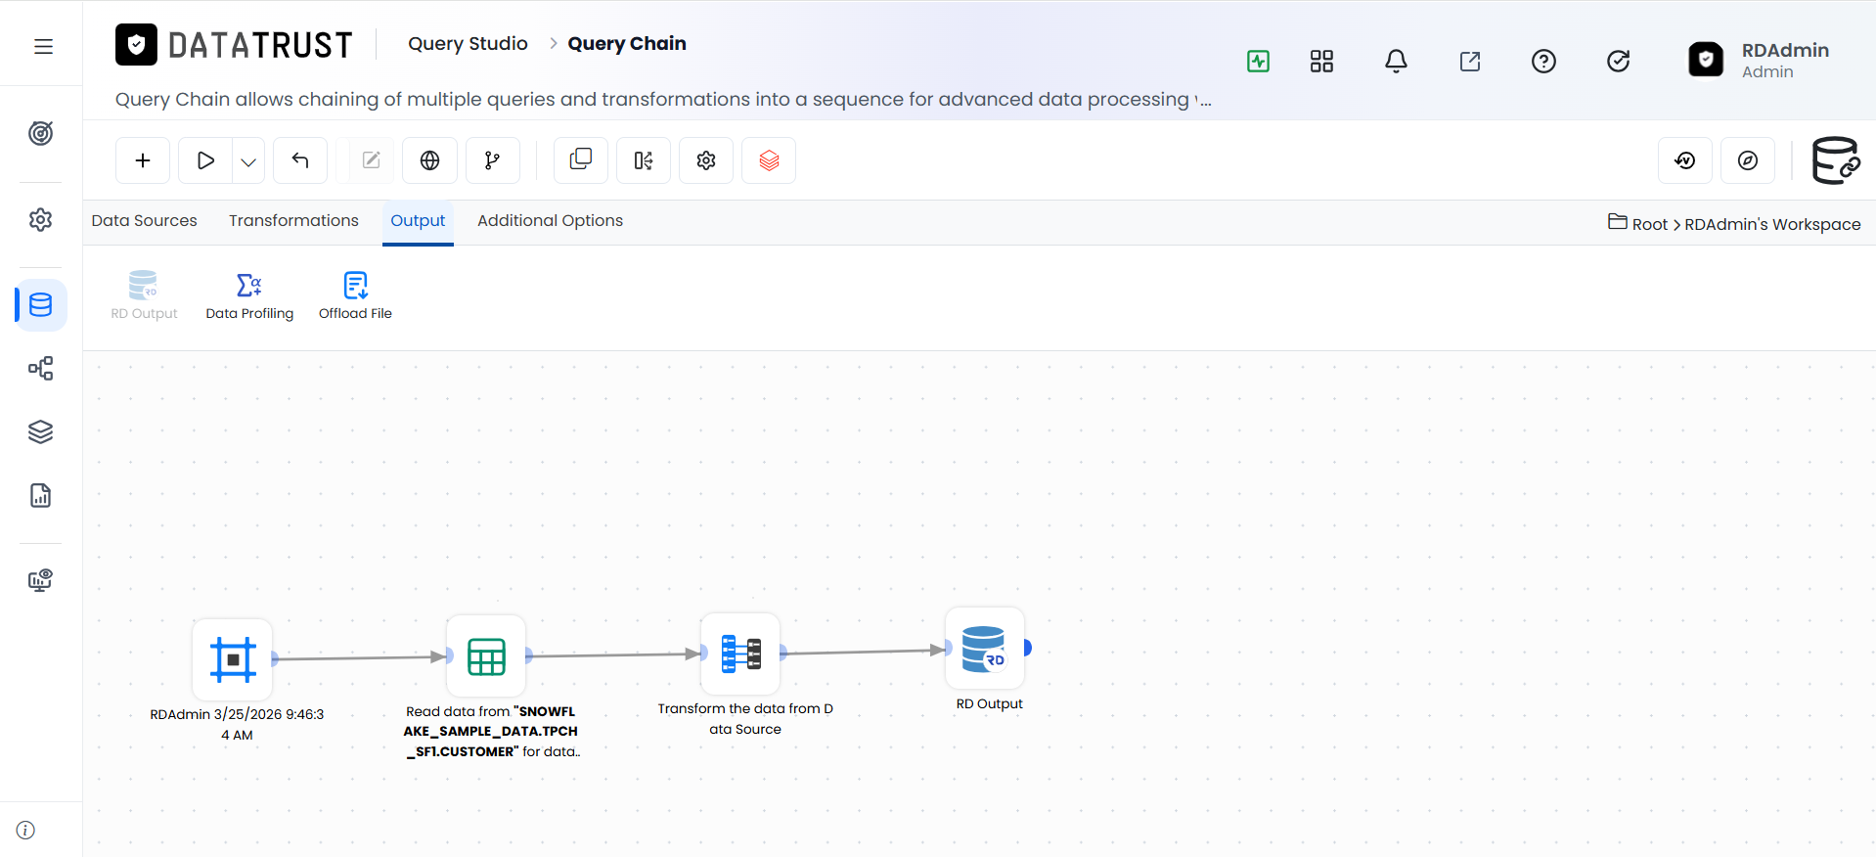Switch to the Transformations tab
This screenshot has width=1876, height=857.
pyautogui.click(x=293, y=221)
